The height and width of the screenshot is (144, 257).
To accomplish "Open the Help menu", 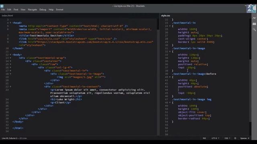I will click(x=51, y=10).
